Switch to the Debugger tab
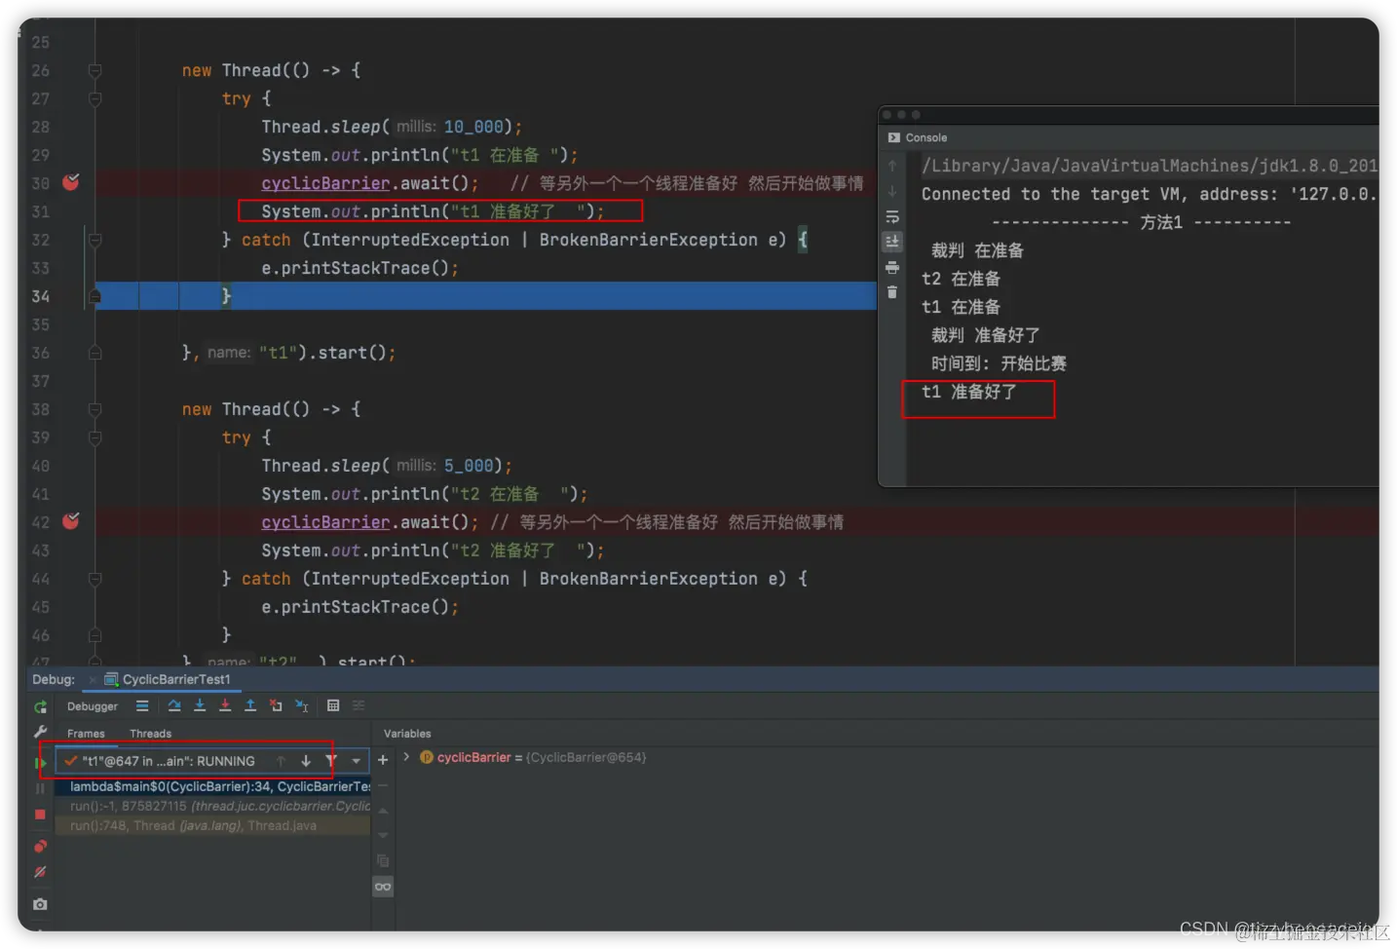Image resolution: width=1397 pixels, height=949 pixels. (93, 706)
